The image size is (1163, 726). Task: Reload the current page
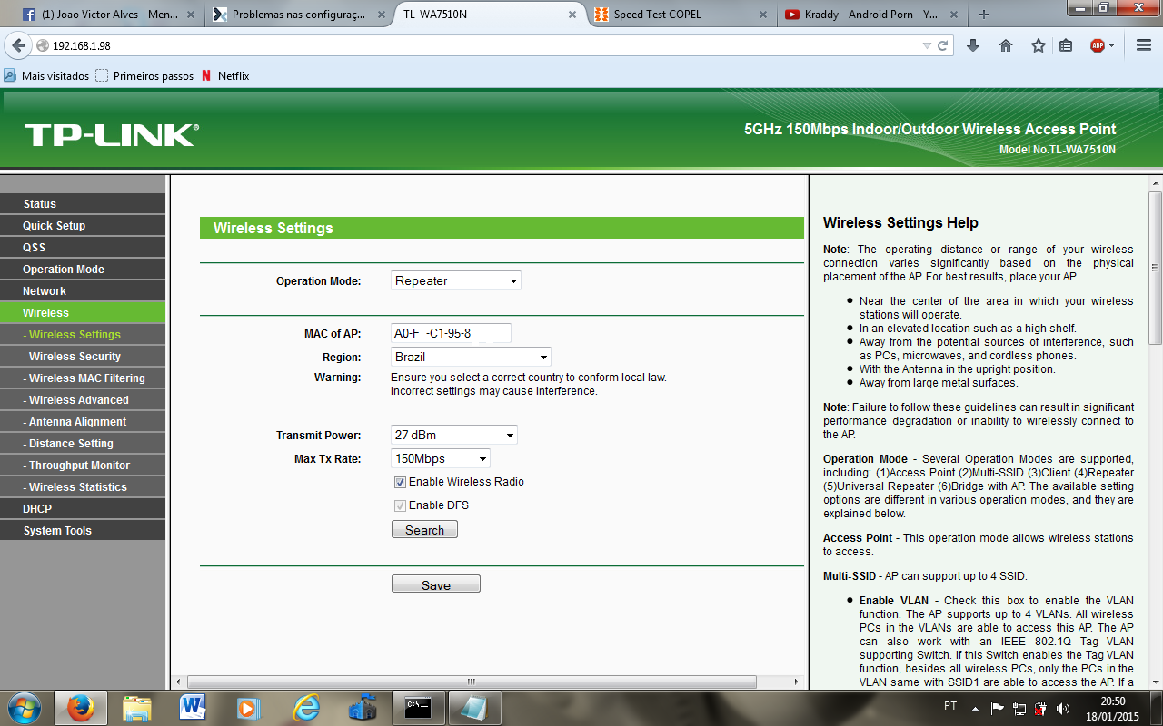pos(943,45)
